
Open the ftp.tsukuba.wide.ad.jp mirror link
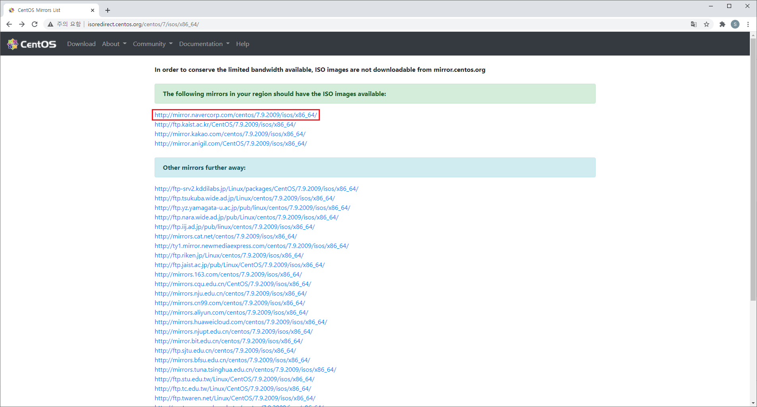[245, 198]
